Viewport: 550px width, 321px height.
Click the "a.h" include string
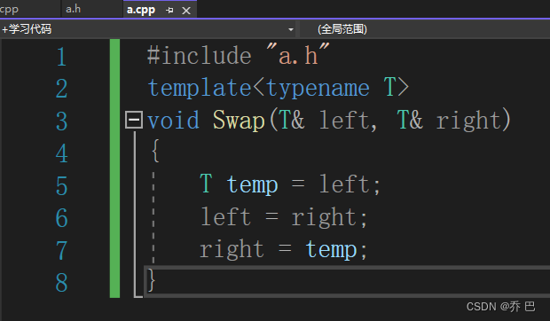click(298, 55)
